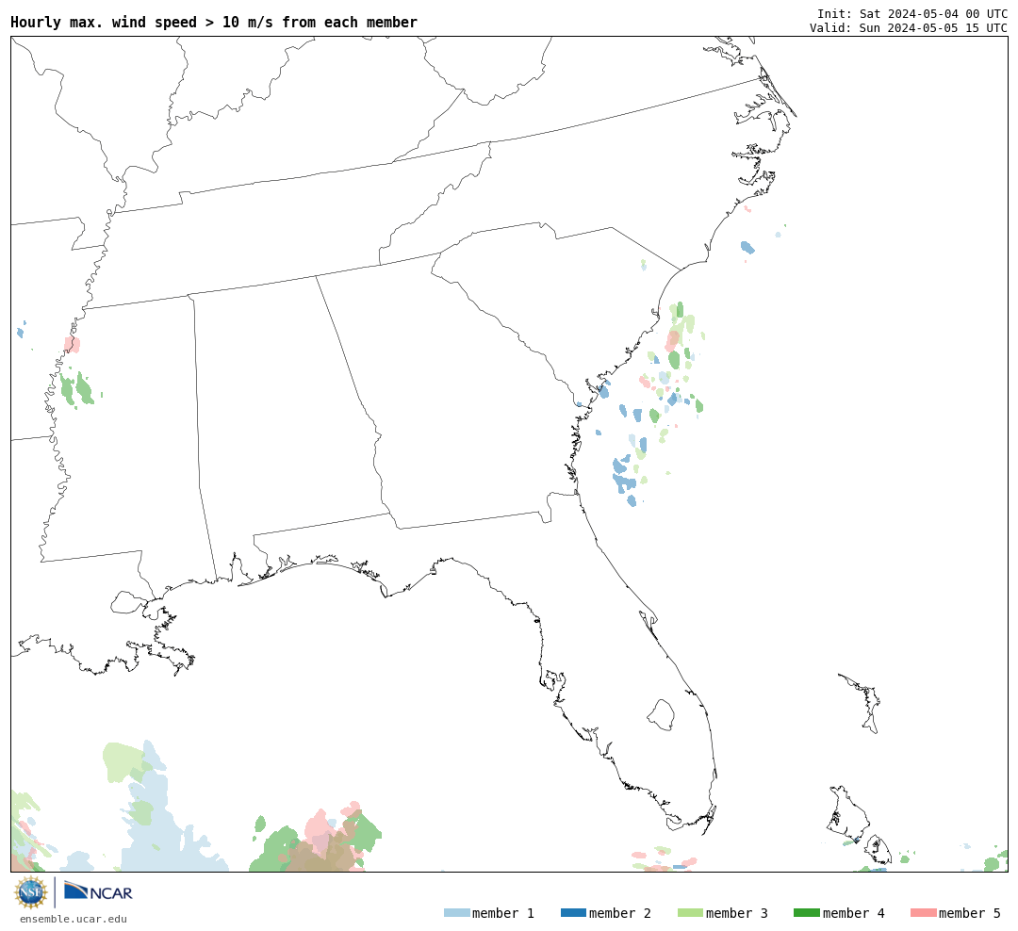Click the member 5 pink swatch
The width and height of the screenshot is (1018, 931).
923,913
